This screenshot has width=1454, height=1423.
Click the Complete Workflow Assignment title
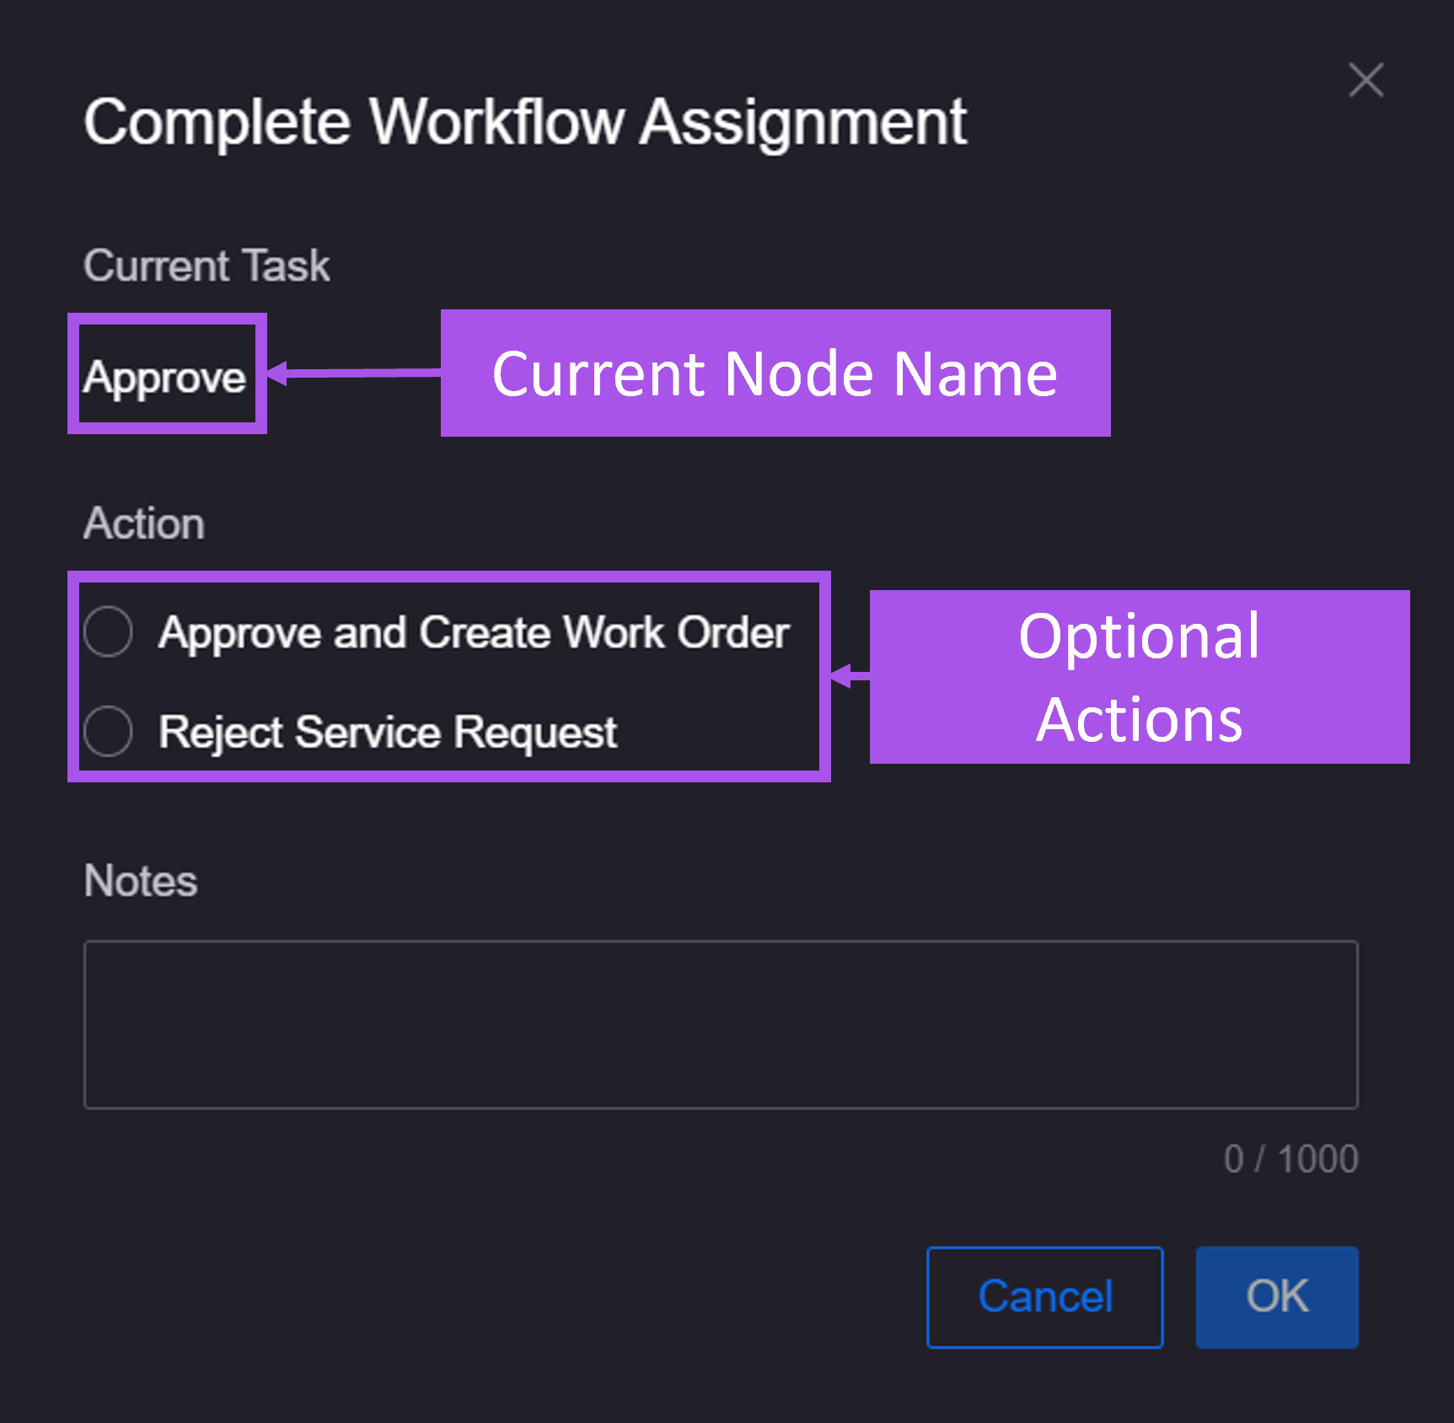[524, 122]
